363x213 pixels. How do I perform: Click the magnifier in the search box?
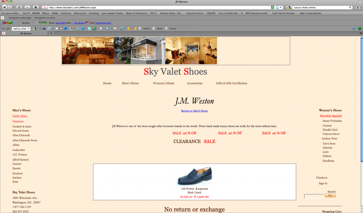(x=350, y=7)
